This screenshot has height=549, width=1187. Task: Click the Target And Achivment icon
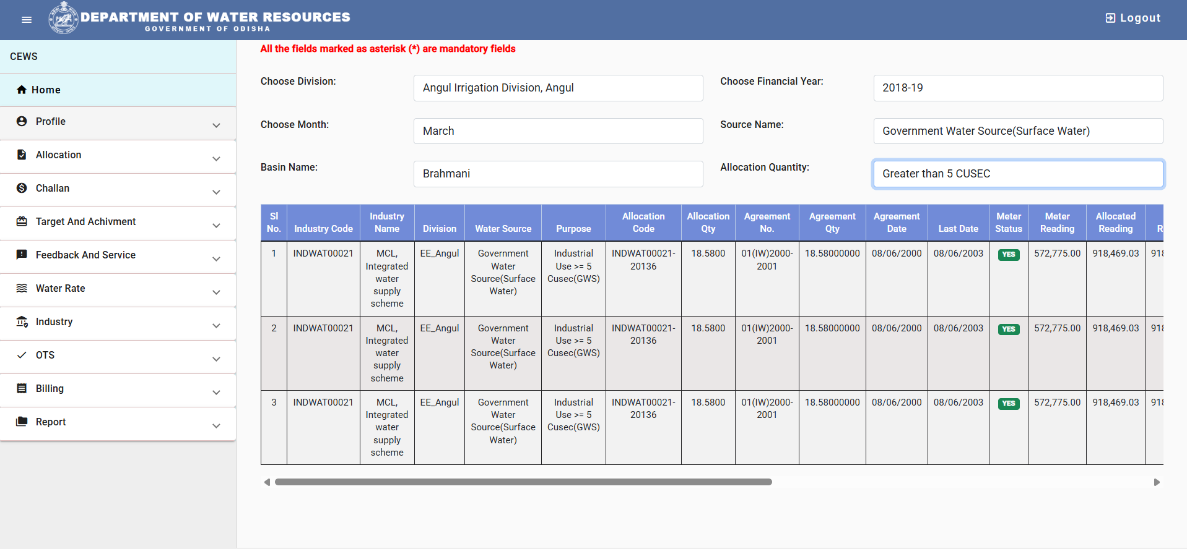22,221
